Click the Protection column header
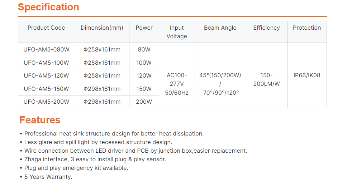 pos(307,28)
